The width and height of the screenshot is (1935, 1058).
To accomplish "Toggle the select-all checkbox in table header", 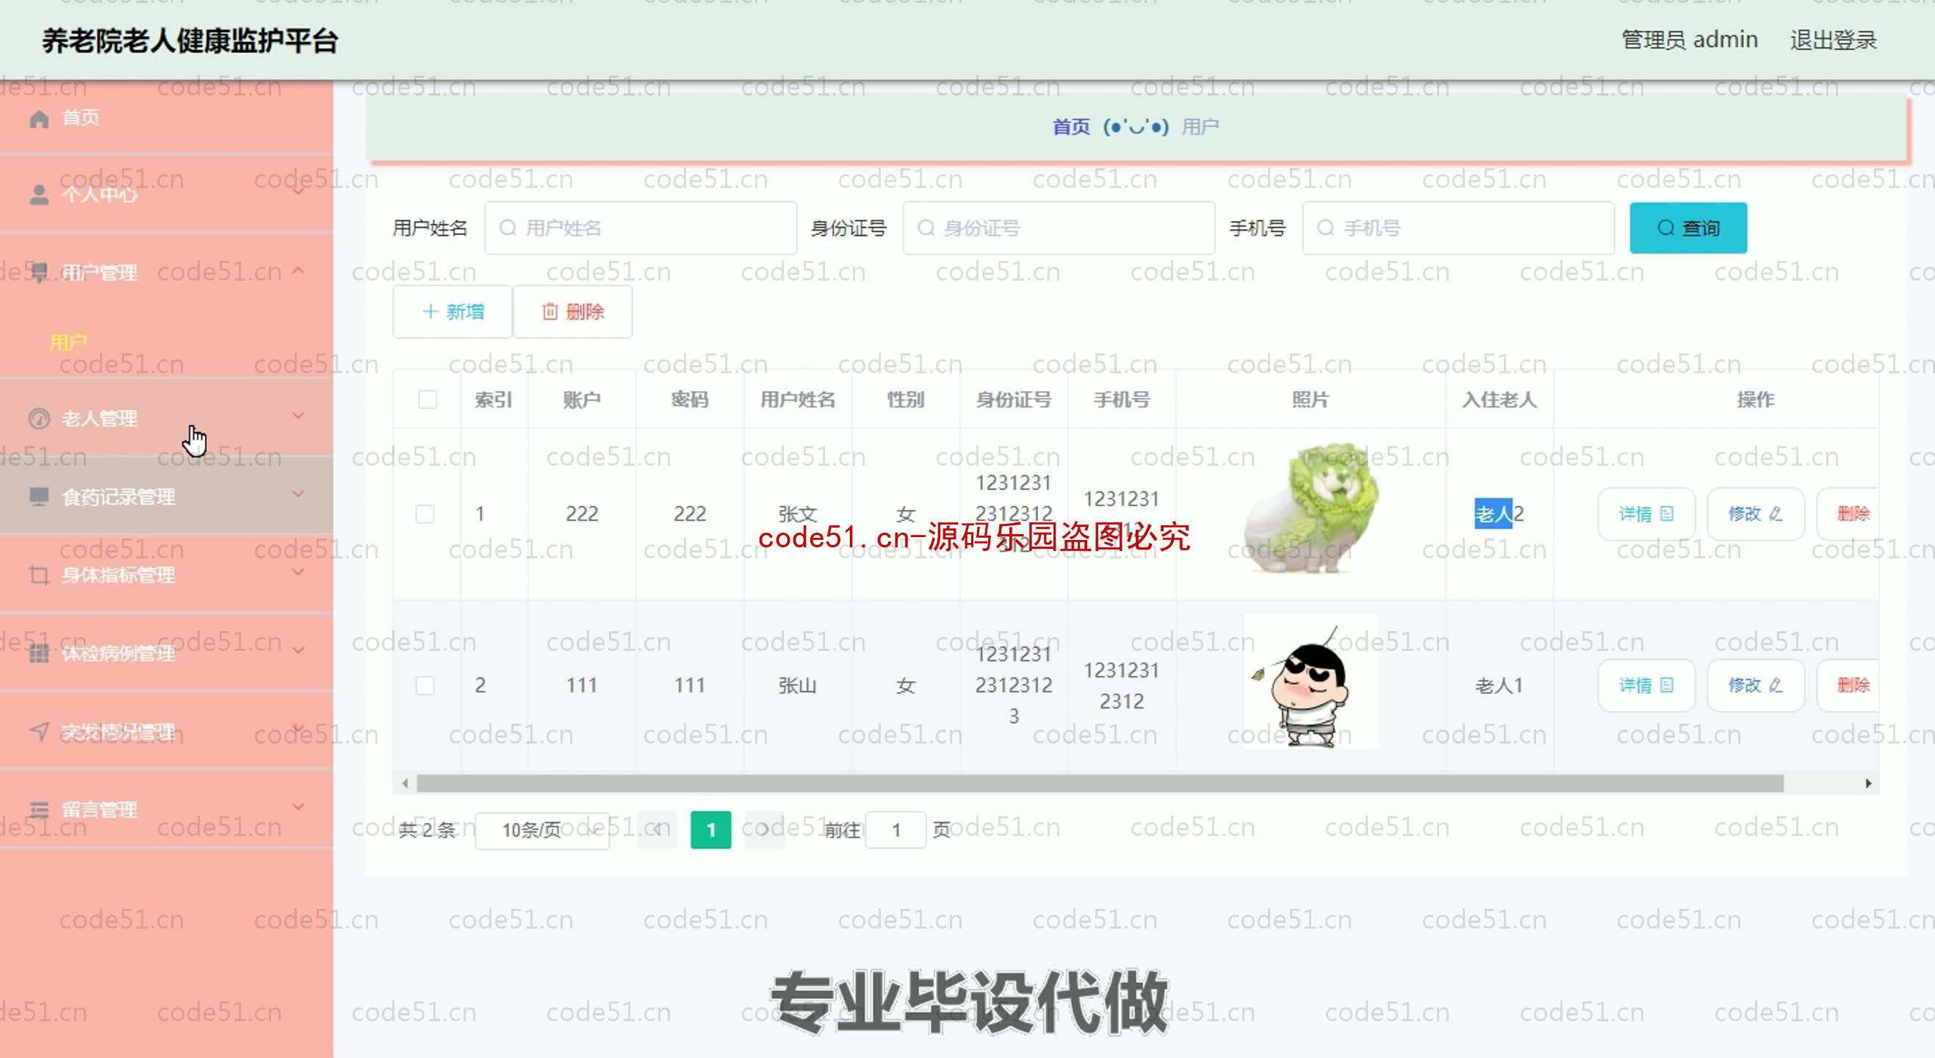I will click(x=427, y=400).
